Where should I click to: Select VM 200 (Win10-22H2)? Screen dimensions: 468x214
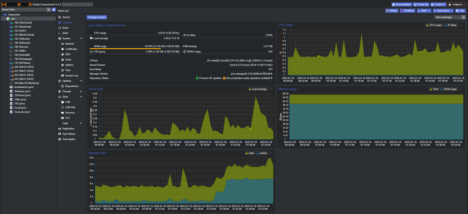22,67
